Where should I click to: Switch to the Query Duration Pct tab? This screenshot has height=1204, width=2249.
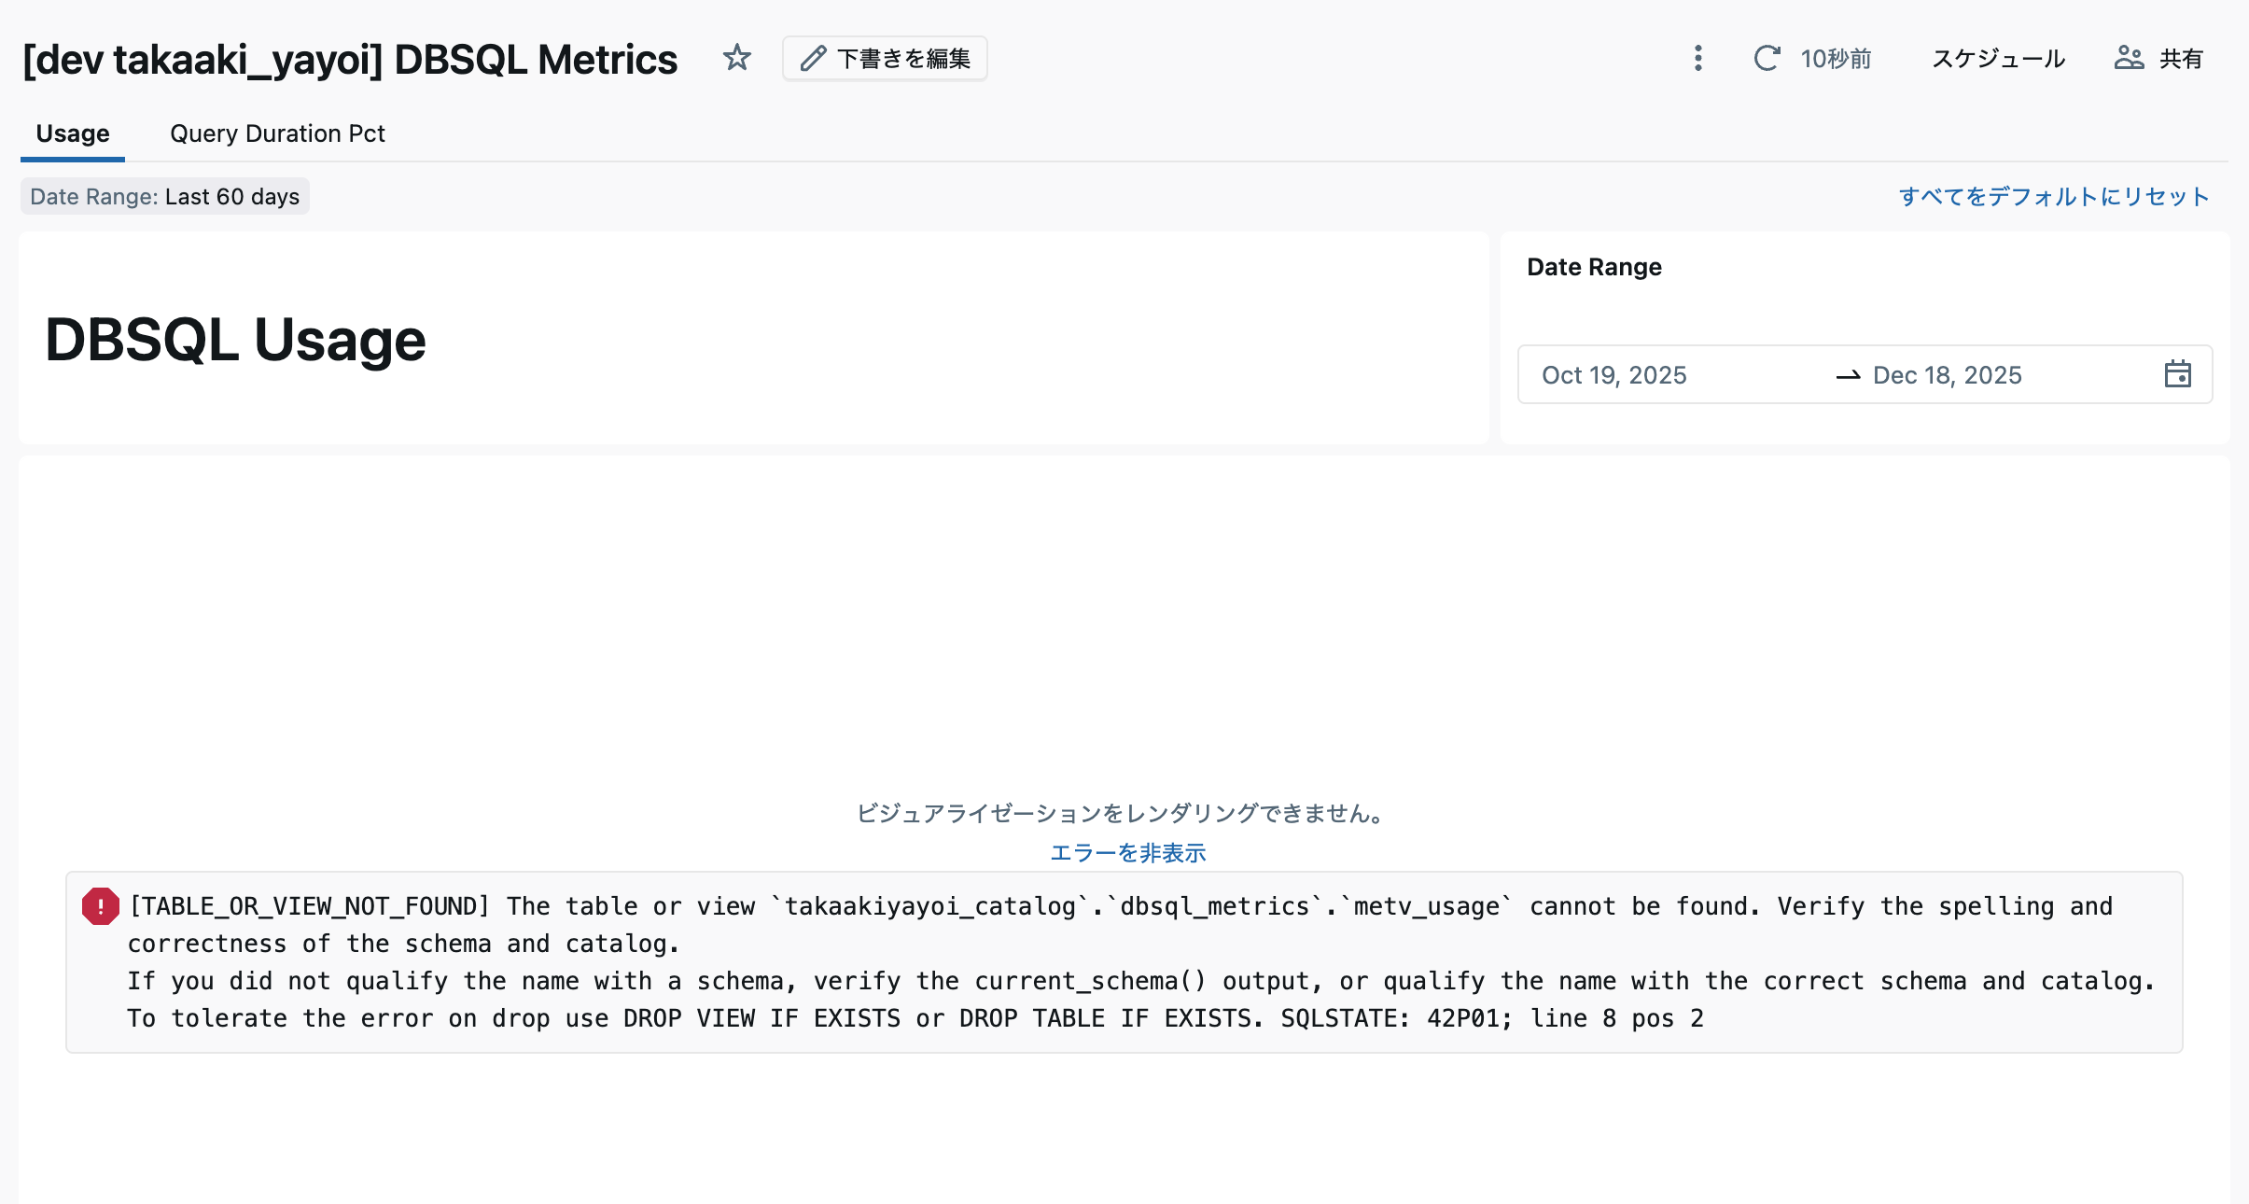[x=276, y=133]
